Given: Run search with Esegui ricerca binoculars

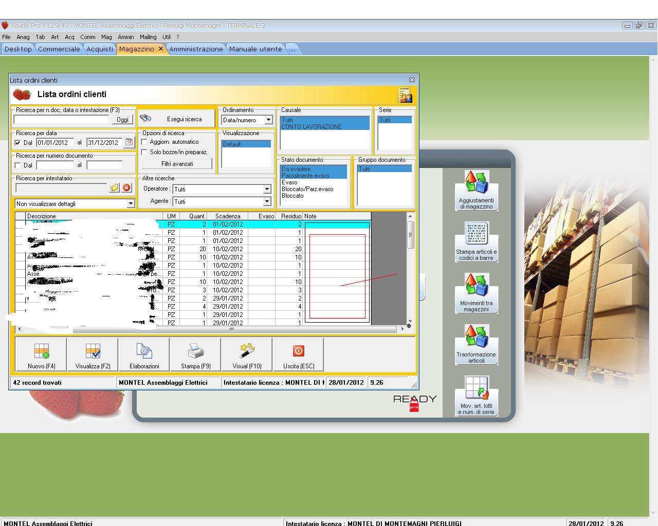Looking at the screenshot, I should tap(177, 119).
